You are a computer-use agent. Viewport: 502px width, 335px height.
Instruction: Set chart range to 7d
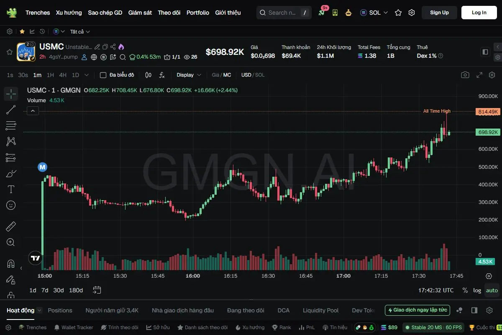click(45, 290)
